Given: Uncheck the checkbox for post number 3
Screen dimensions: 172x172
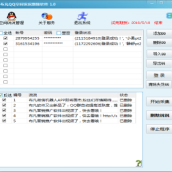Looking at the screenshot, I should point(4,110).
